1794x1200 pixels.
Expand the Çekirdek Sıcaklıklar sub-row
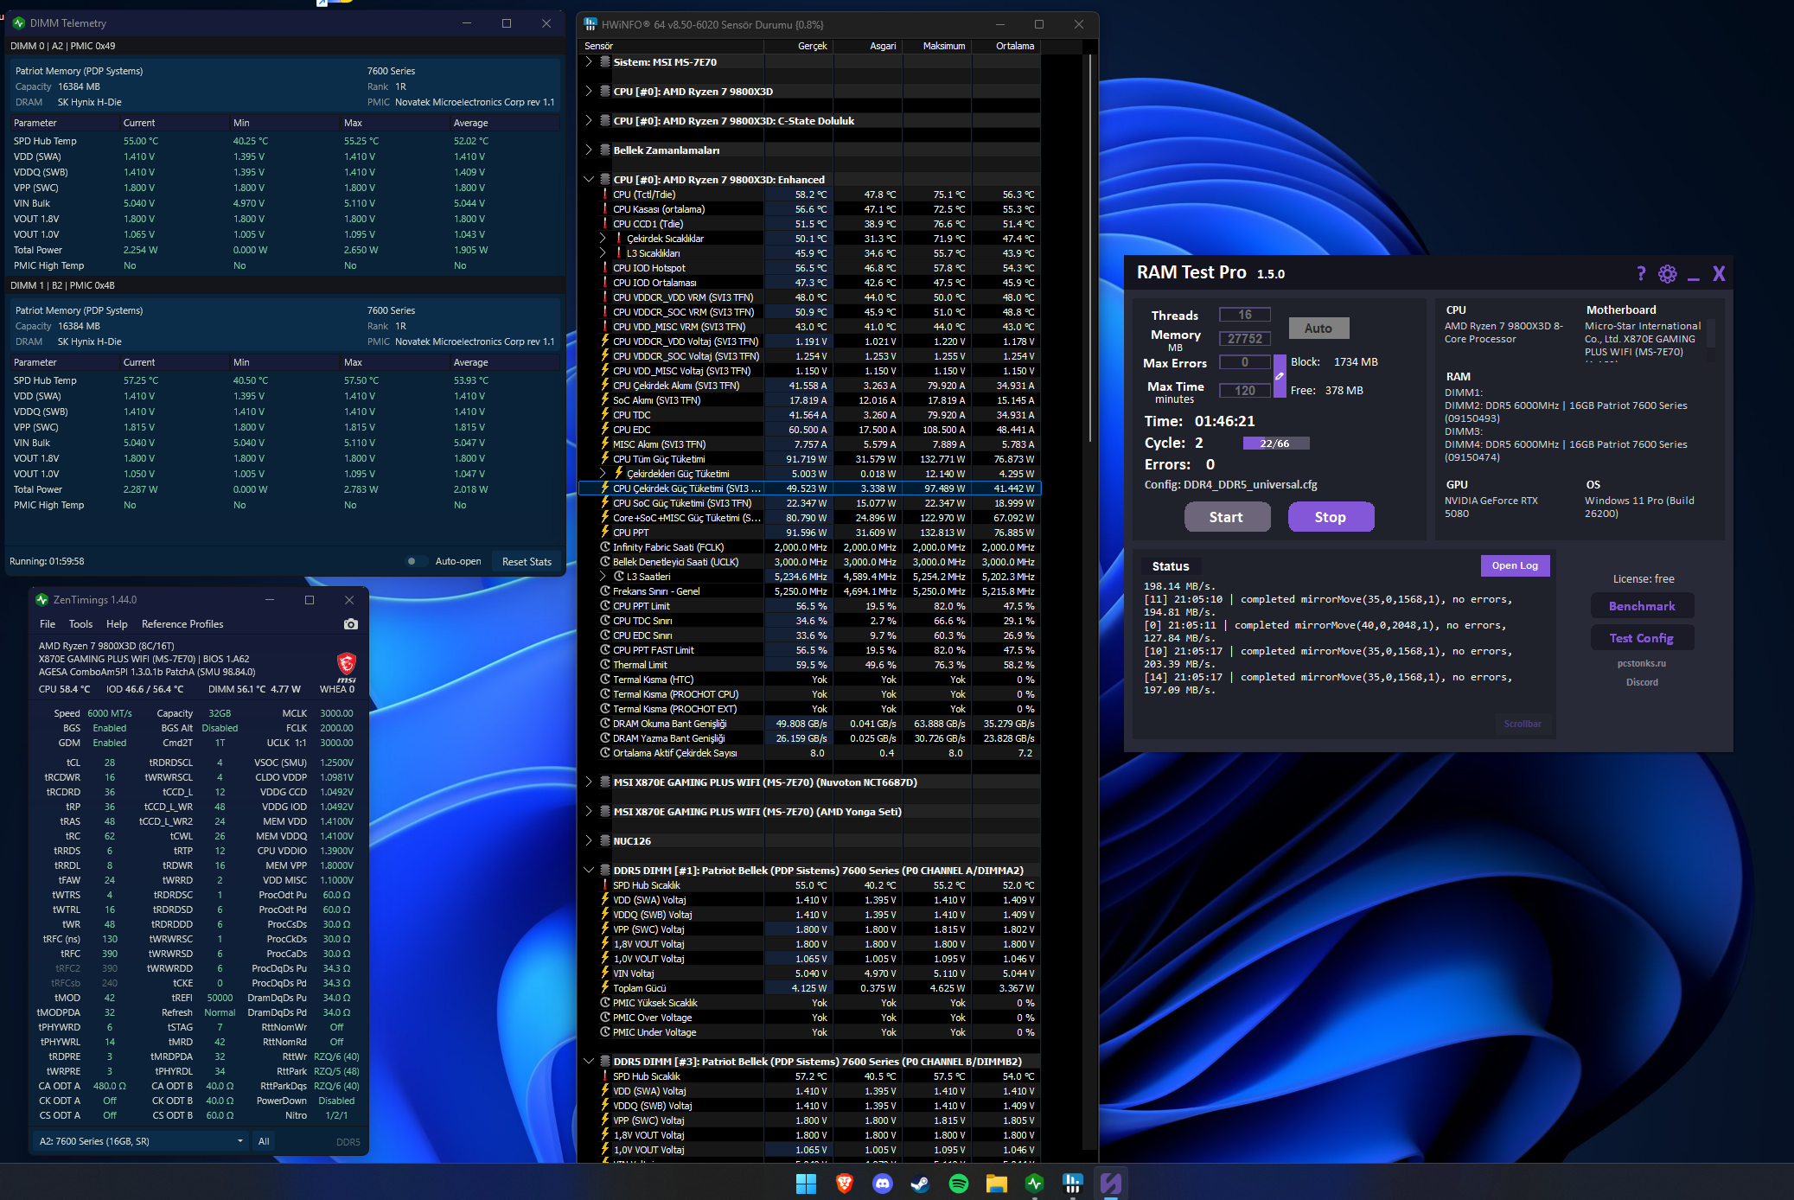click(603, 239)
